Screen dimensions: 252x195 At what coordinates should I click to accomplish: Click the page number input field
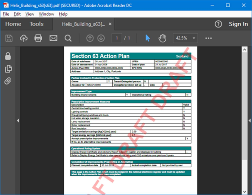point(117,38)
